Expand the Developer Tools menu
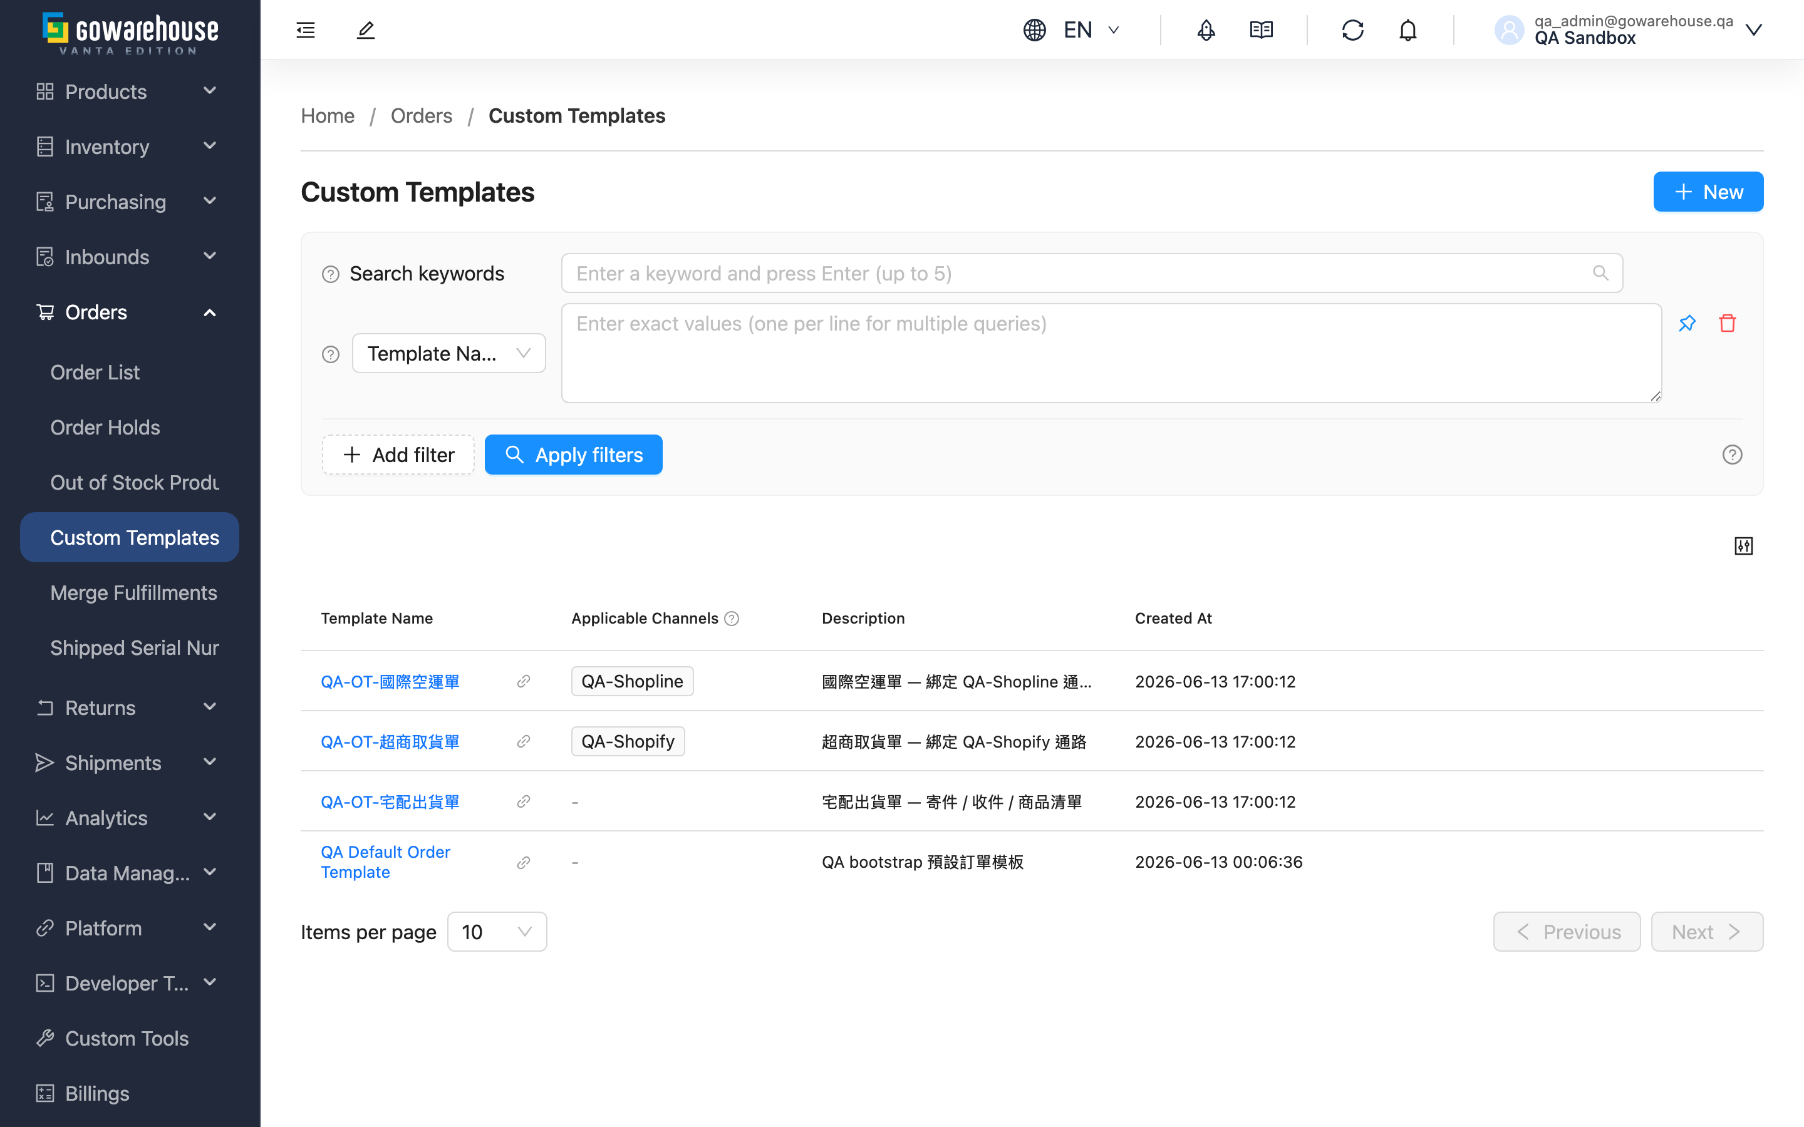 pos(130,984)
